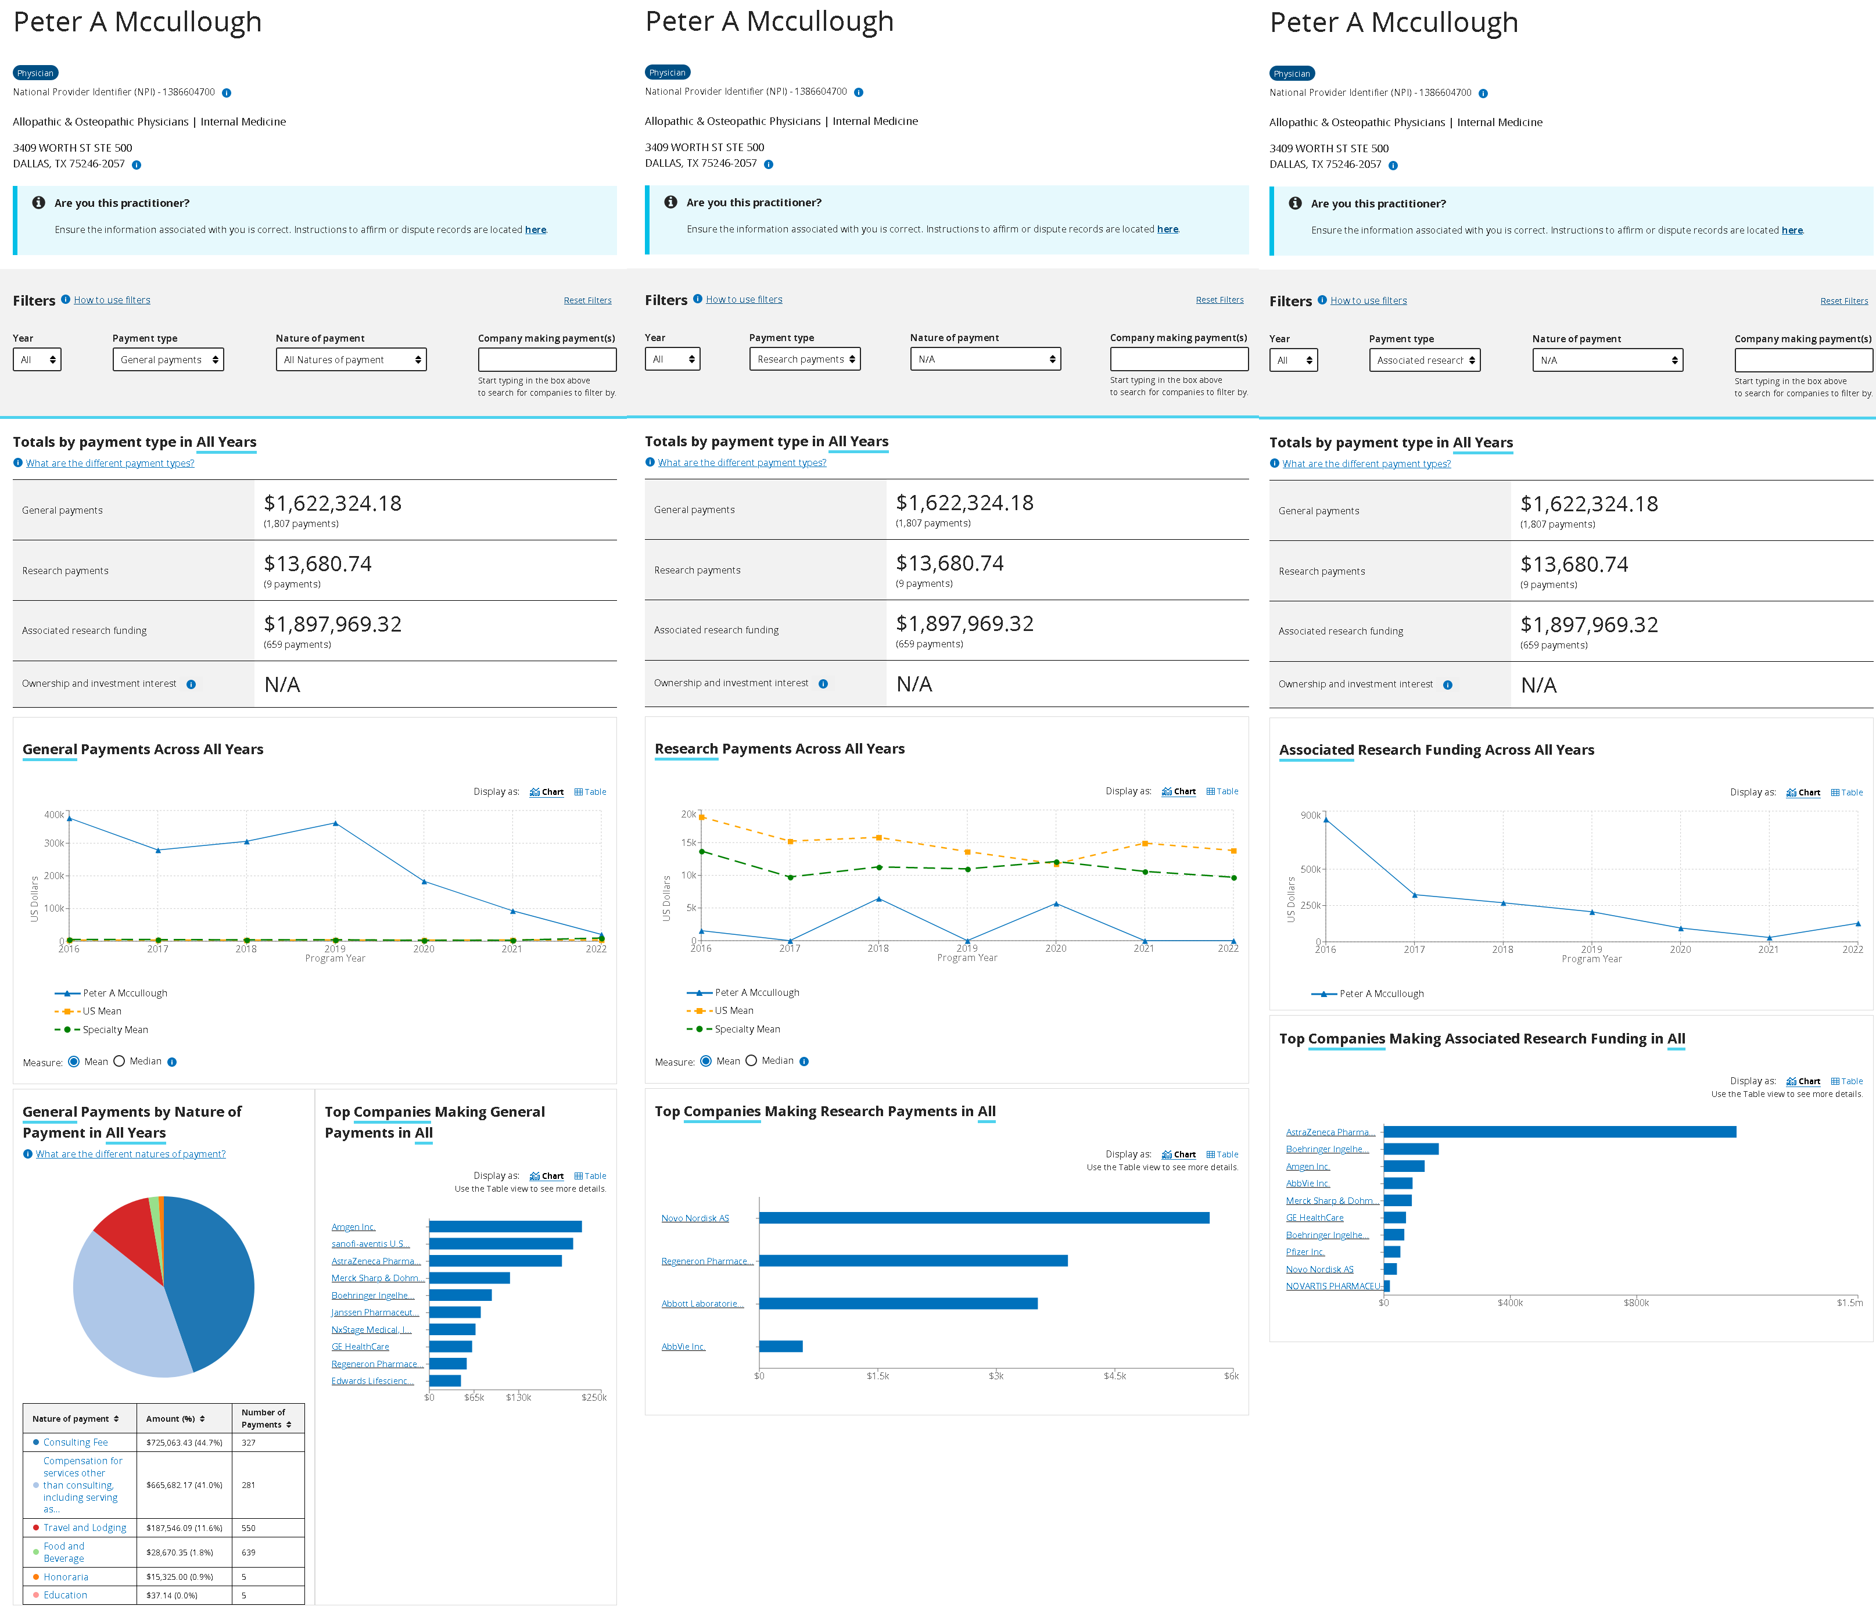Viewport: 1876px width, 1610px height.
Task: Toggle Specialty Mean legend series in General Payments chart
Action: [102, 1030]
